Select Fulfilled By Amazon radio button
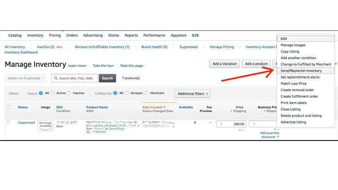This screenshot has width=338, height=190. [127, 93]
